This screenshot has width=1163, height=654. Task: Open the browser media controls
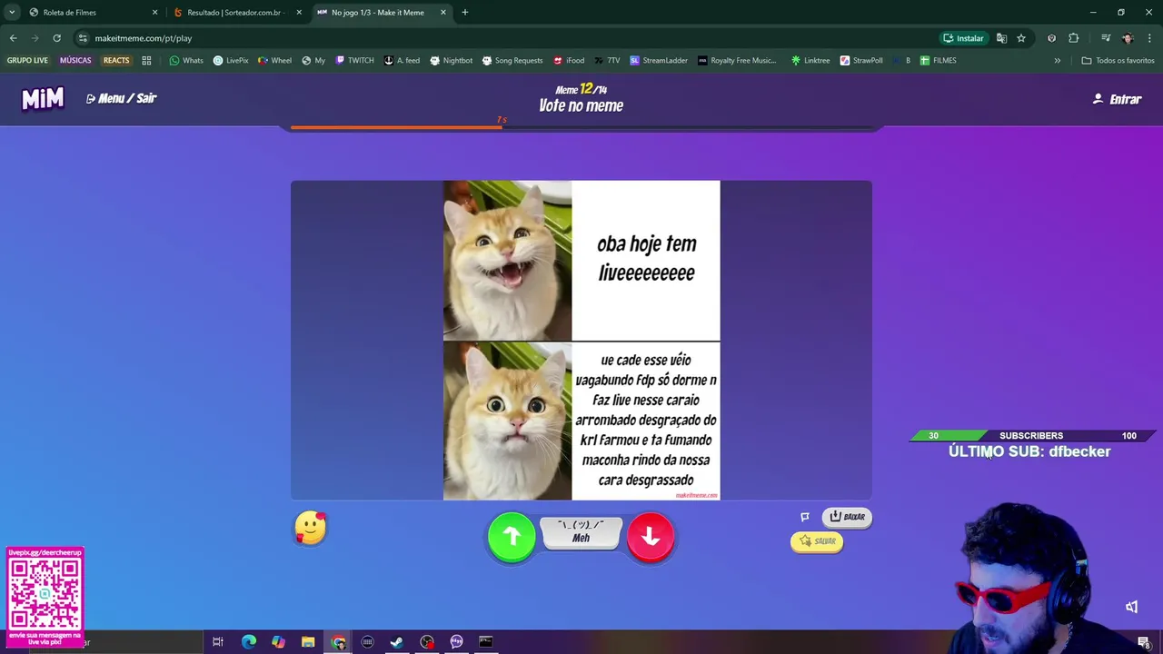pos(1106,38)
